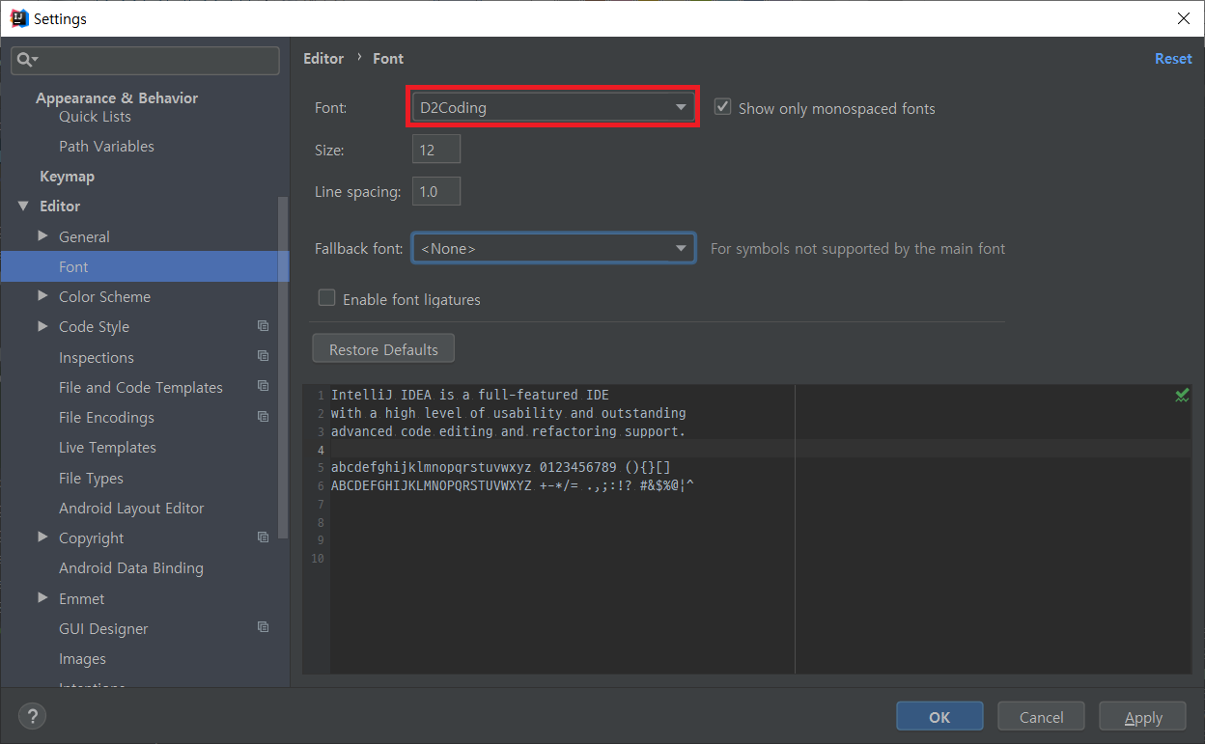1205x744 pixels.
Task: Click the font Size input field
Action: coord(436,150)
